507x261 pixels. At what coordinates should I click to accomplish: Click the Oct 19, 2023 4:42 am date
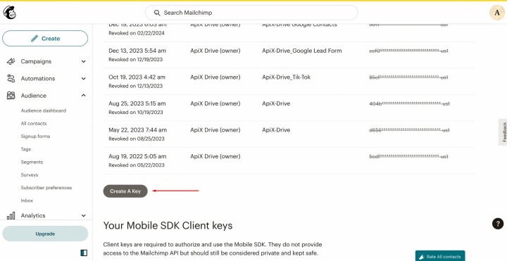coord(137,77)
